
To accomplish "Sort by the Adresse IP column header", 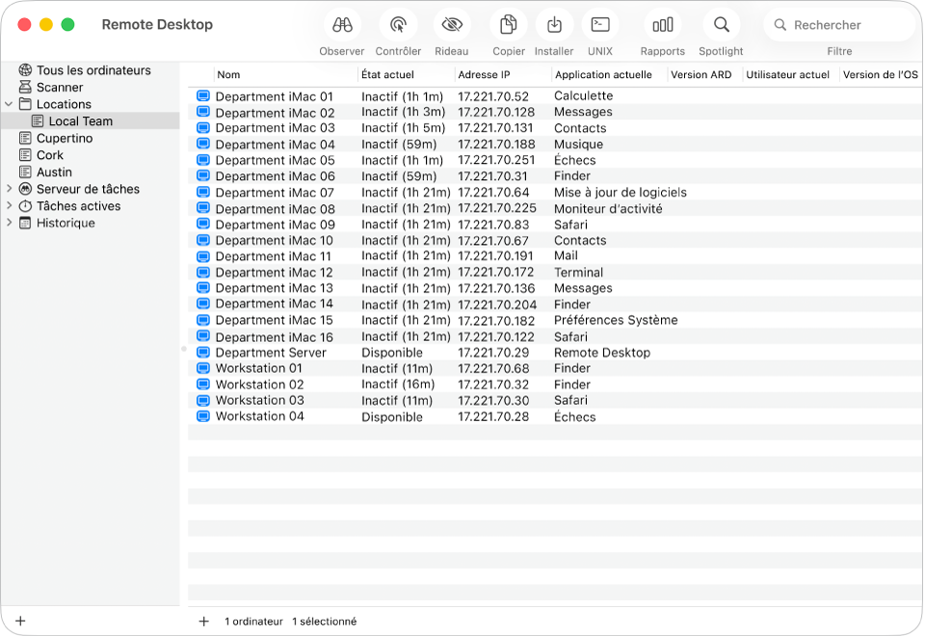I will click(502, 75).
